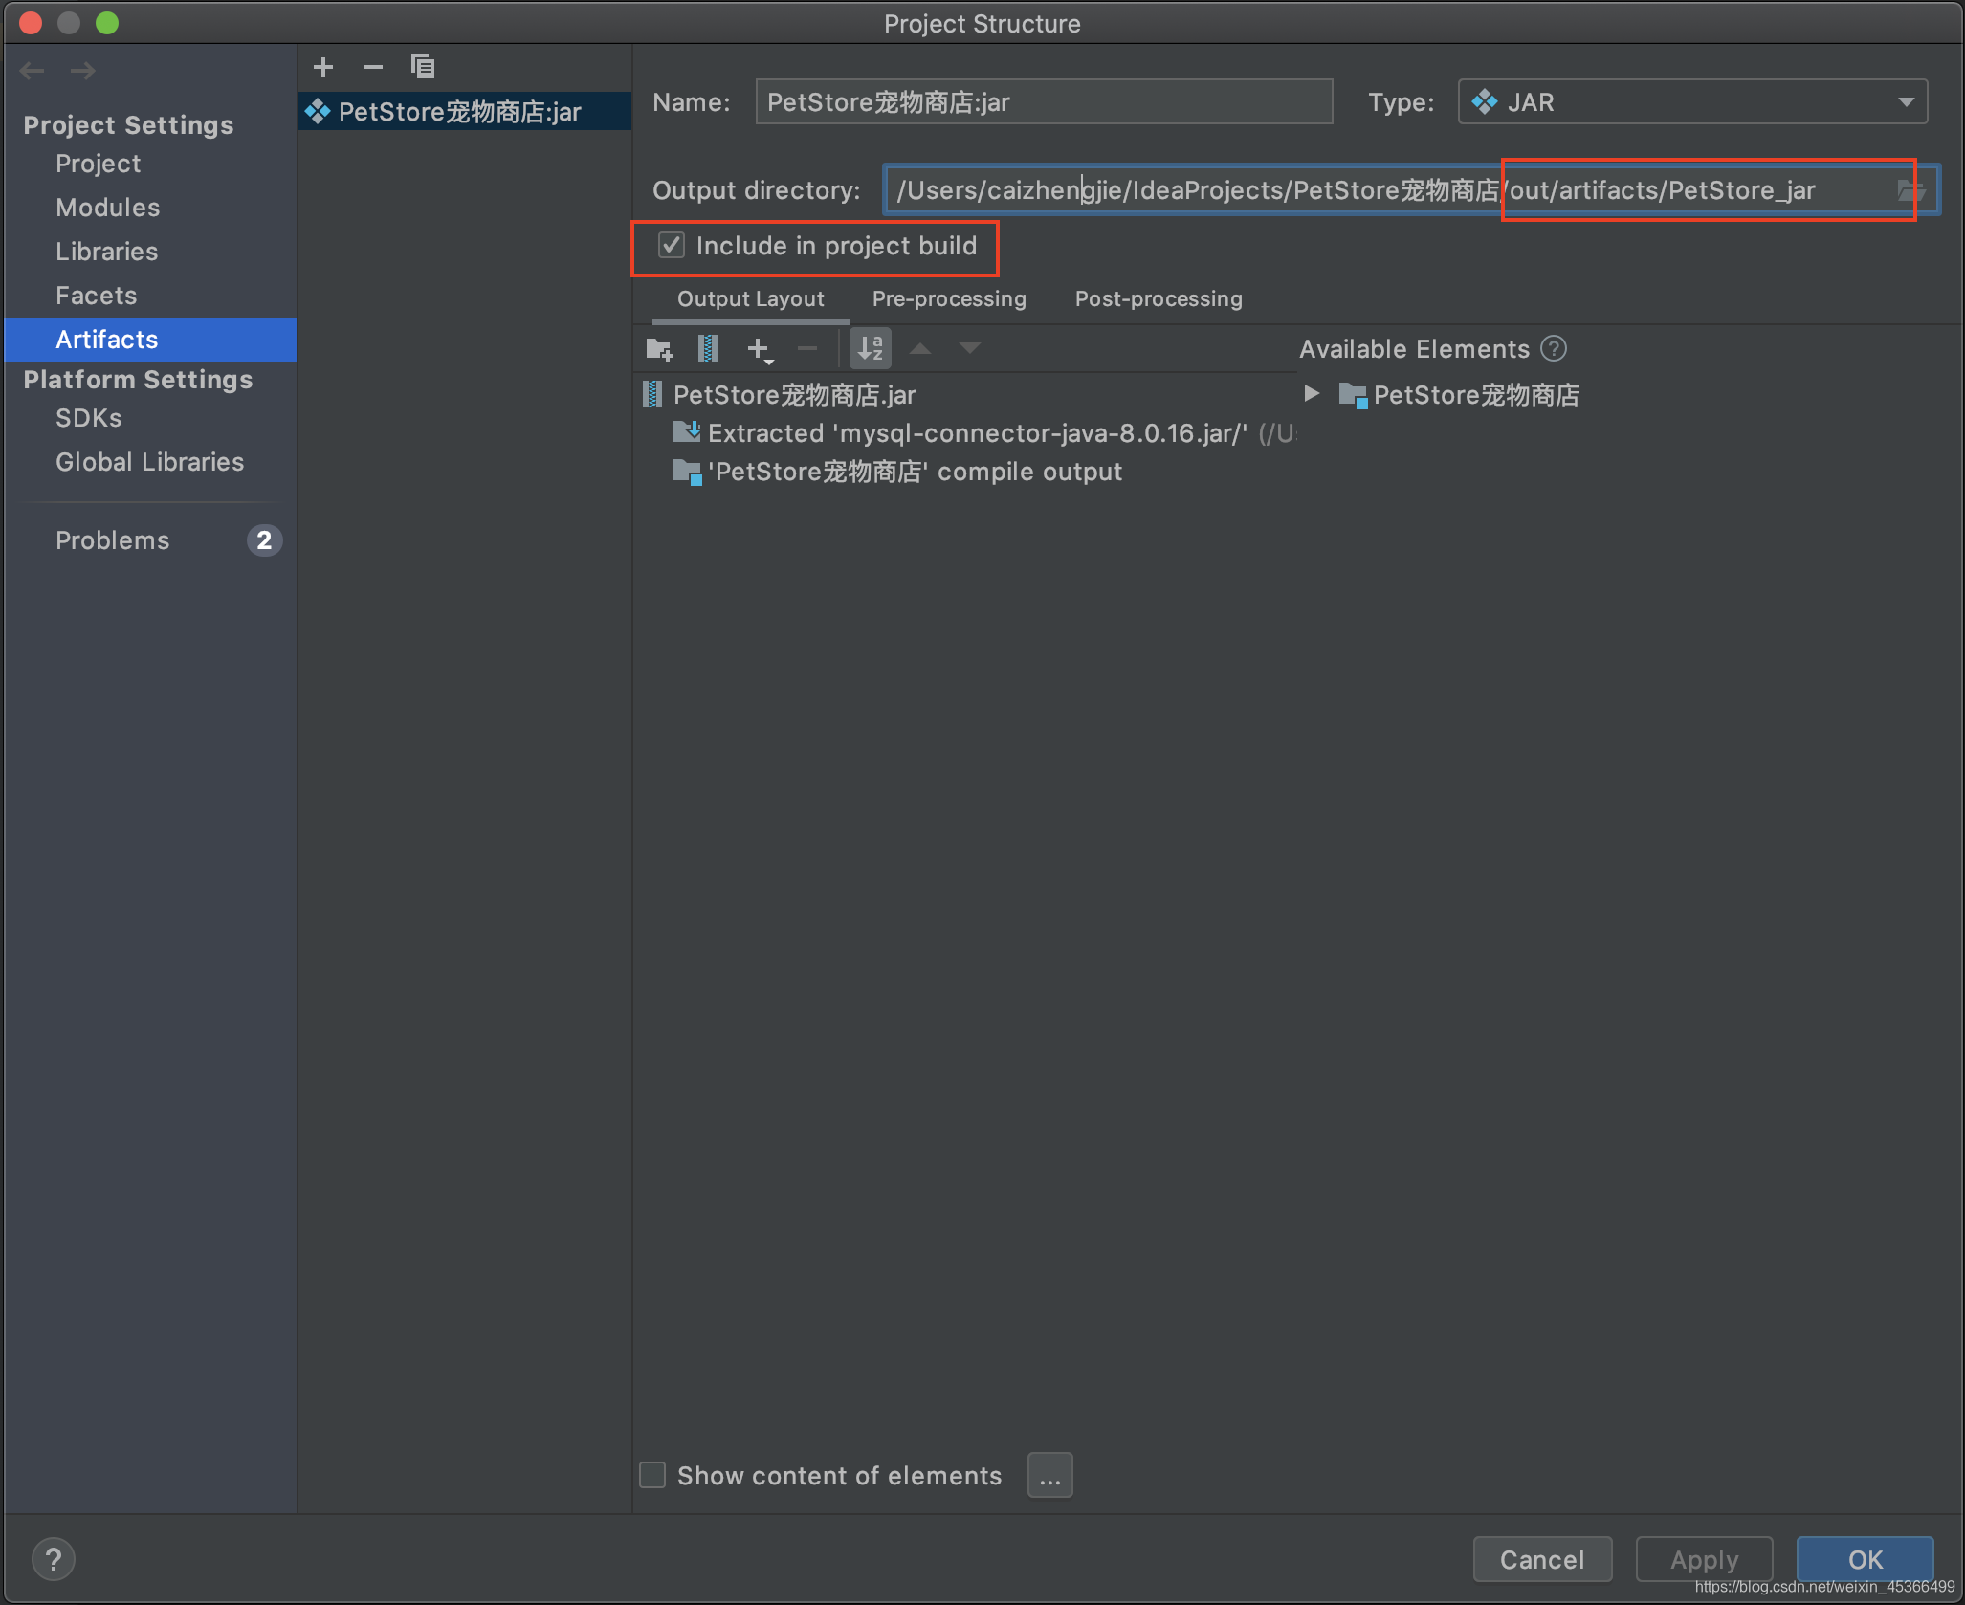The width and height of the screenshot is (1965, 1605).
Task: Browse for output directory folder
Action: coord(1910,190)
